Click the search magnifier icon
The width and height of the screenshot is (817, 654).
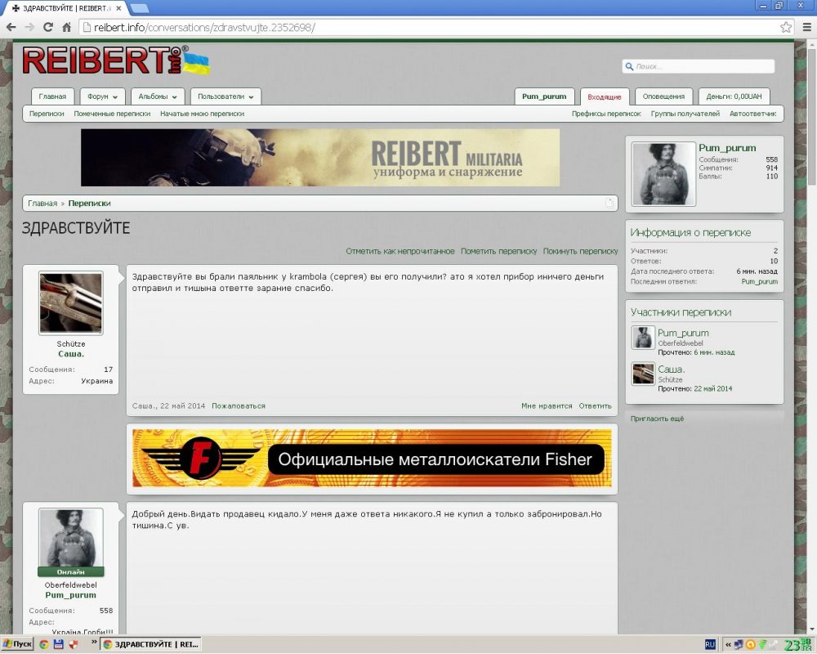[629, 66]
